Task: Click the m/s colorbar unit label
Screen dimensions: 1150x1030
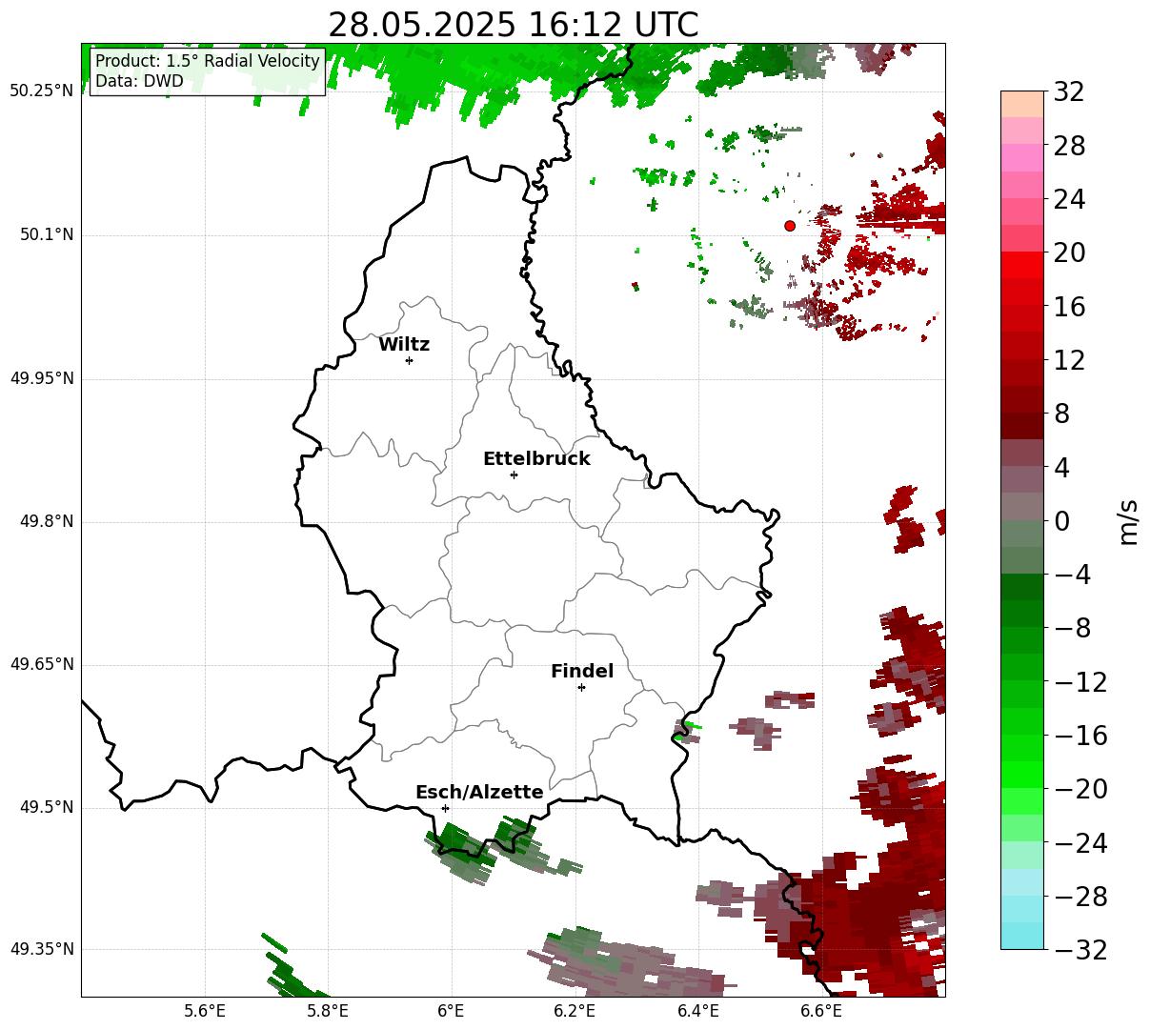Action: pyautogui.click(x=1128, y=520)
